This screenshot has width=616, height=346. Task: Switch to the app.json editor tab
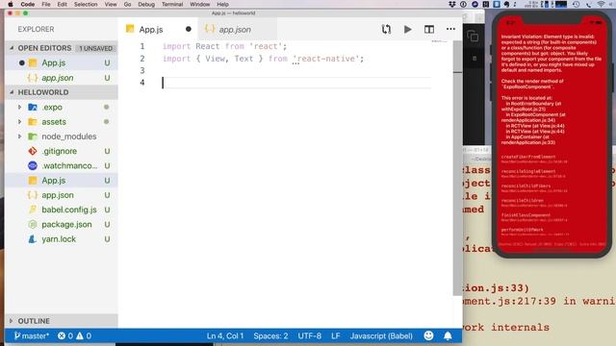pos(238,30)
